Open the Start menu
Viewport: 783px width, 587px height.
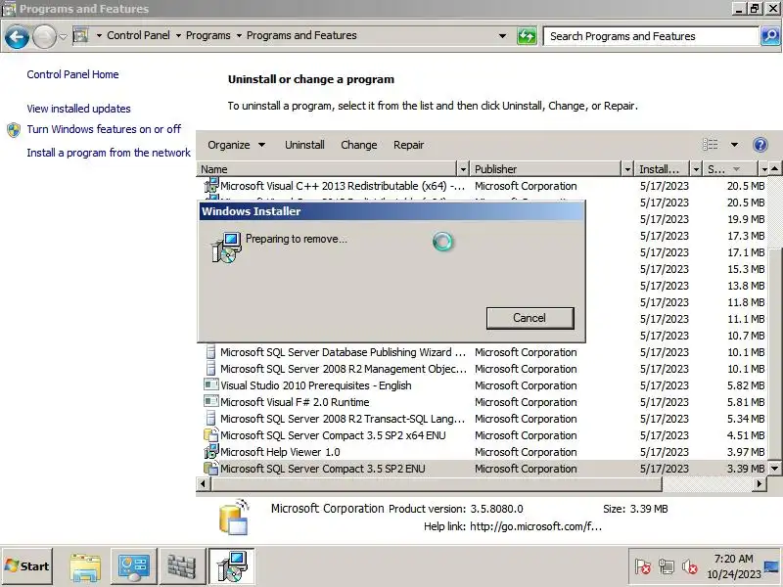click(x=27, y=566)
